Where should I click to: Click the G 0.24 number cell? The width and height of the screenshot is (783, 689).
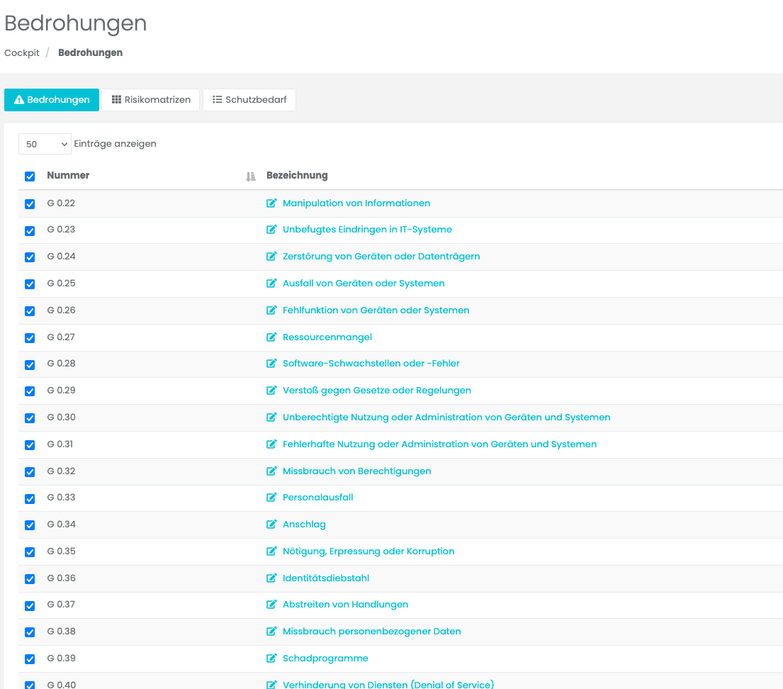(62, 257)
